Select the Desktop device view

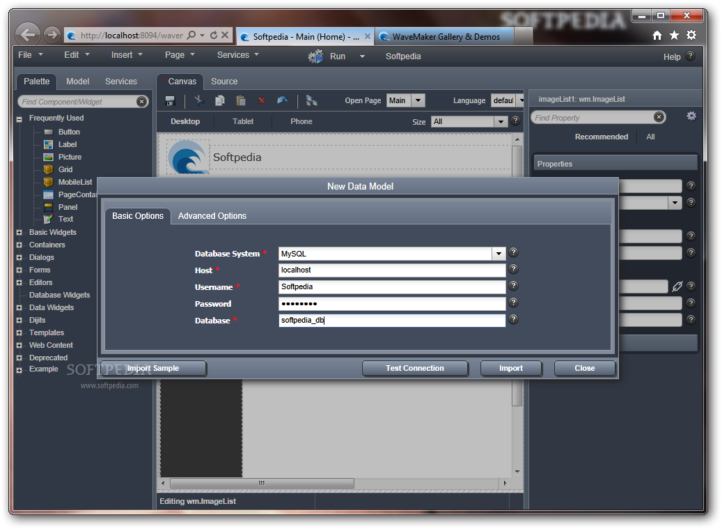(x=185, y=121)
